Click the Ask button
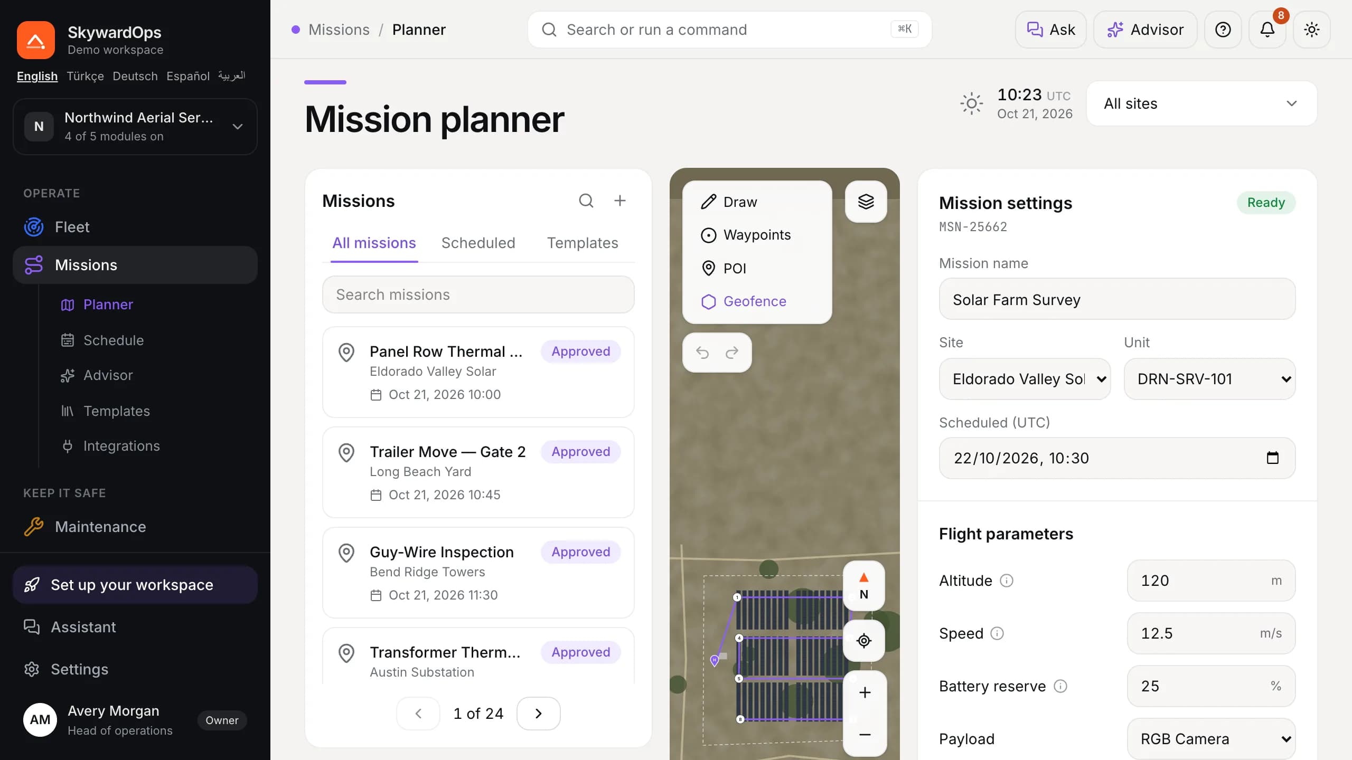Viewport: 1352px width, 760px height. [x=1050, y=30]
